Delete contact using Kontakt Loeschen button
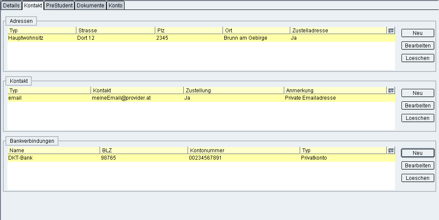The image size is (439, 220). (417, 118)
